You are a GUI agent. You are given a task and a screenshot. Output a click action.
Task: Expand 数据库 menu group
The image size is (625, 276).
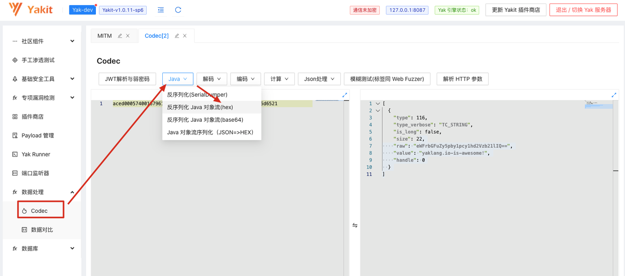click(72, 249)
